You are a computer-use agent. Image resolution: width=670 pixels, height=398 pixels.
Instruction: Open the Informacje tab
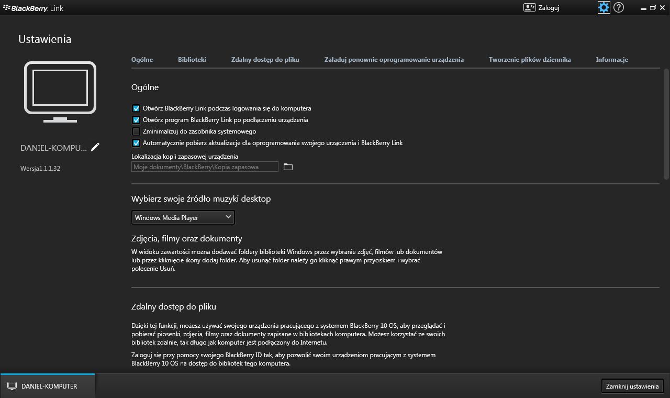(x=612, y=60)
